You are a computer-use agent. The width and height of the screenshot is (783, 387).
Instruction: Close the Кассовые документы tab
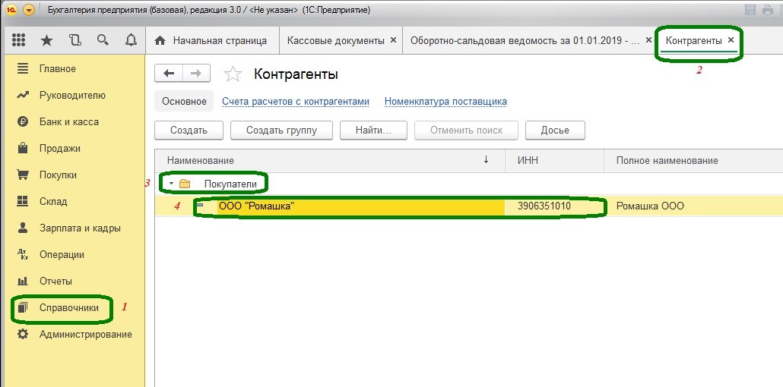tap(393, 40)
